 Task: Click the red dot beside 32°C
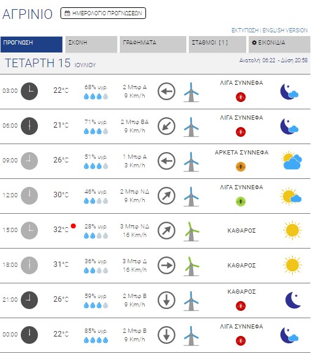73,226
